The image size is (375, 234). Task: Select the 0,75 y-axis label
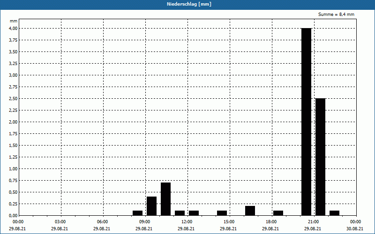point(13,181)
